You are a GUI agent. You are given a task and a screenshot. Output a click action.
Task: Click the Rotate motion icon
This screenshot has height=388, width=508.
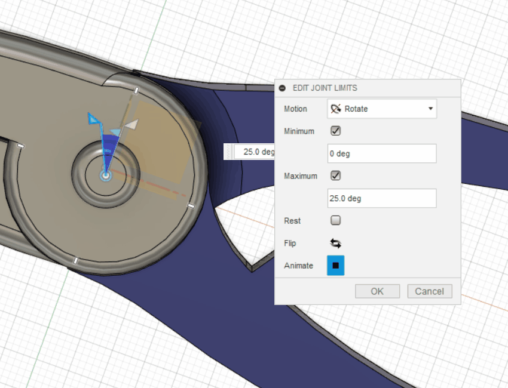coord(336,109)
